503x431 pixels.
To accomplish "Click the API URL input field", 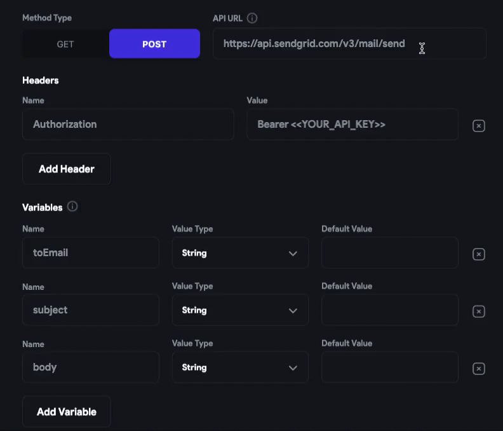I will coord(349,44).
